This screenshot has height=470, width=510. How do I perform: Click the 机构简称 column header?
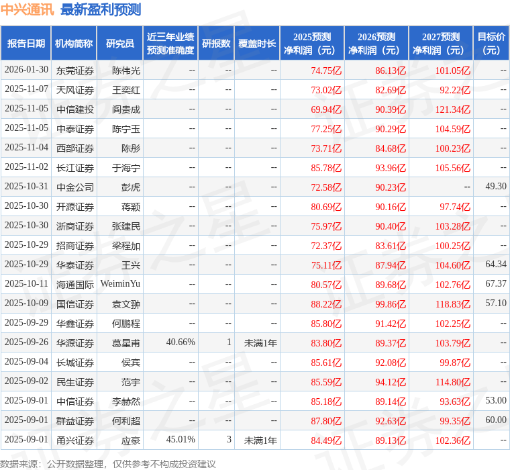(74, 44)
